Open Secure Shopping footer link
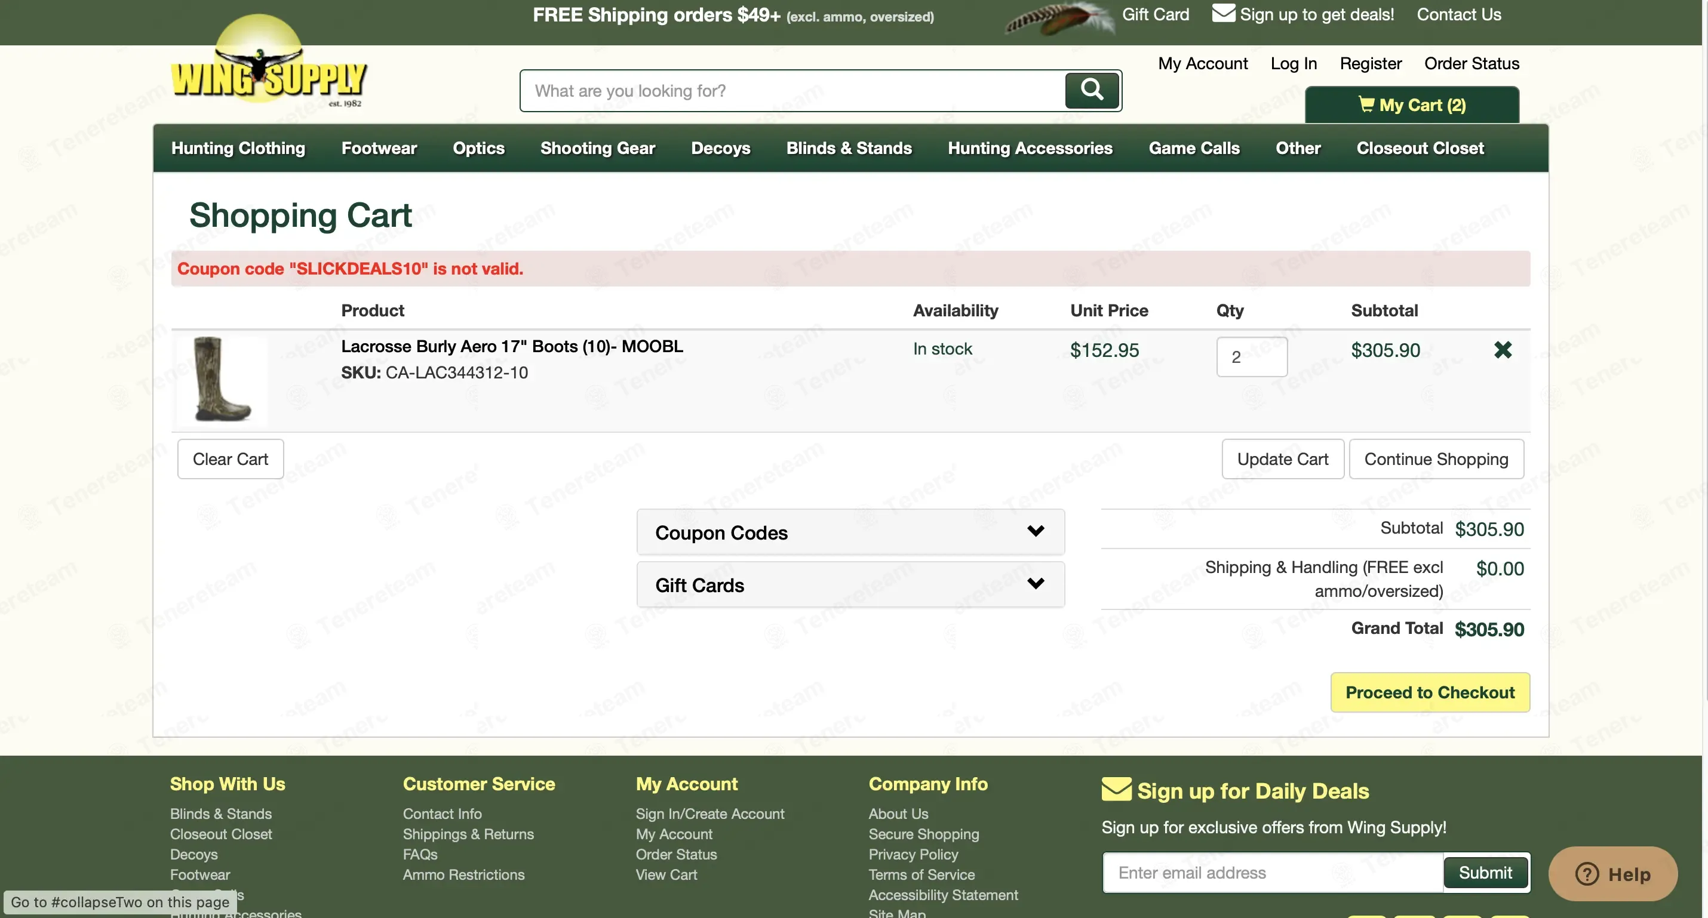Screen dimensions: 1708x918 [x=924, y=834]
